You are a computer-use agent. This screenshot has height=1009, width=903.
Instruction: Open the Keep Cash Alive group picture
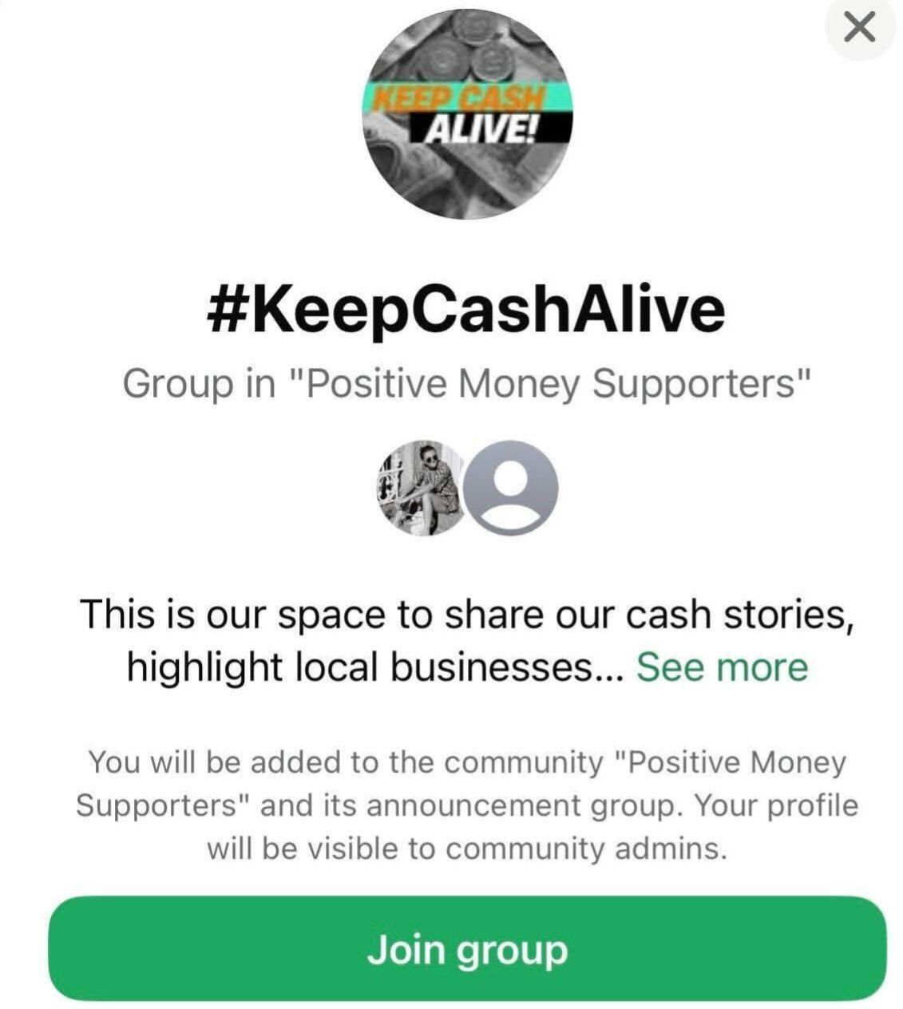click(x=468, y=114)
